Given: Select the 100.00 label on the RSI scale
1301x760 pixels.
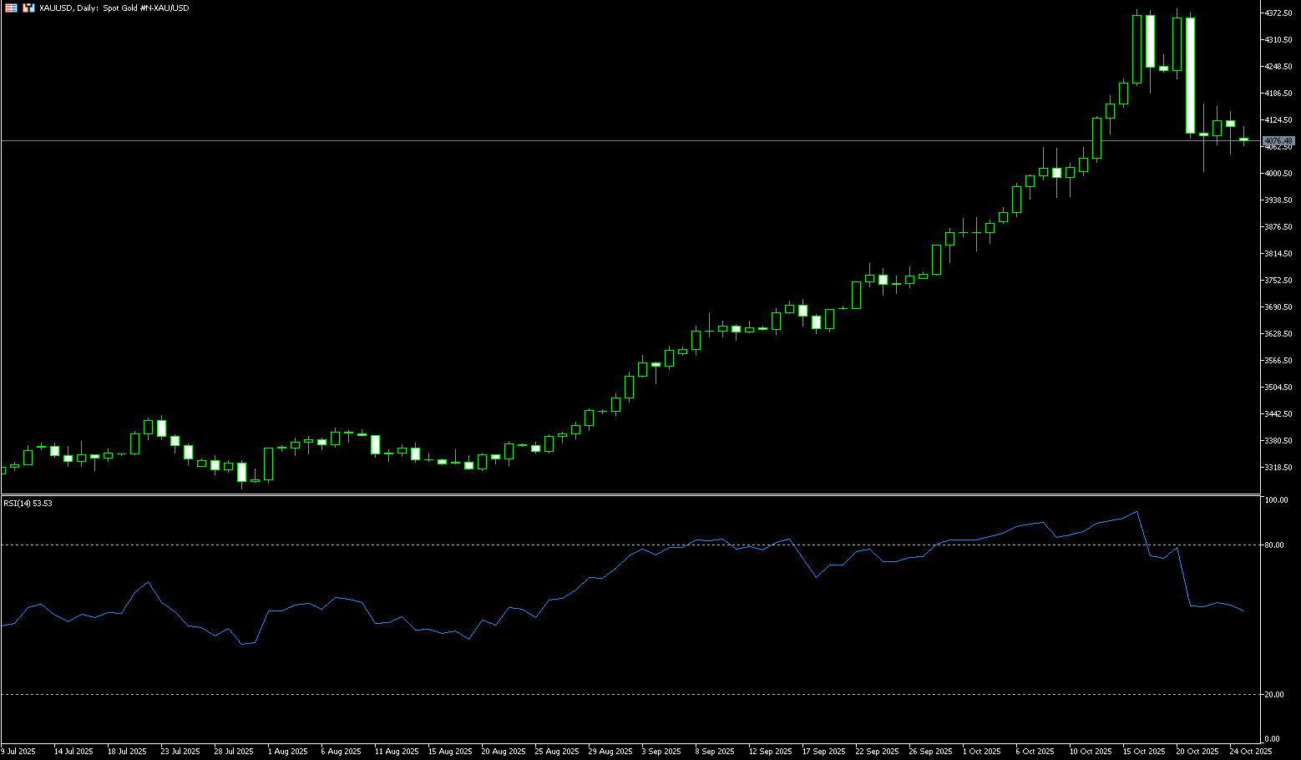Looking at the screenshot, I should click(1277, 500).
